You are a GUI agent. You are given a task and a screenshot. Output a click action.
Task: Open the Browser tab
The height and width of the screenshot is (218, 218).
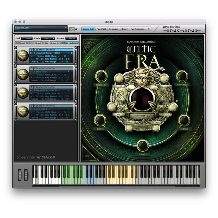(114, 29)
